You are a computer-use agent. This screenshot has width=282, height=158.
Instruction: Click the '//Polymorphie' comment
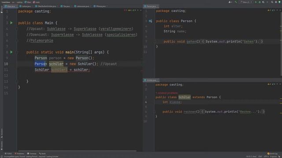tap(40, 40)
